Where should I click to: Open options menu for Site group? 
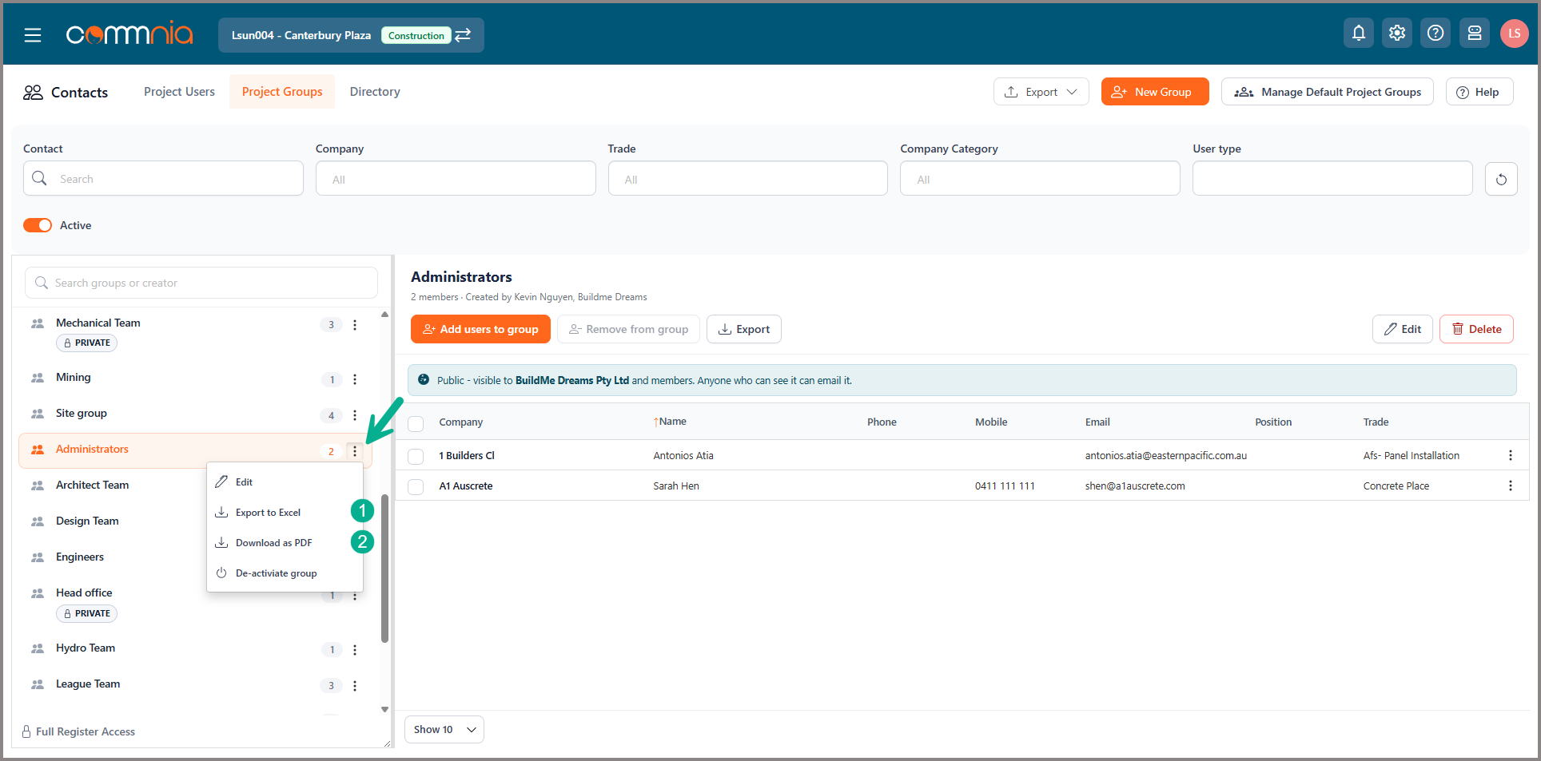(355, 415)
